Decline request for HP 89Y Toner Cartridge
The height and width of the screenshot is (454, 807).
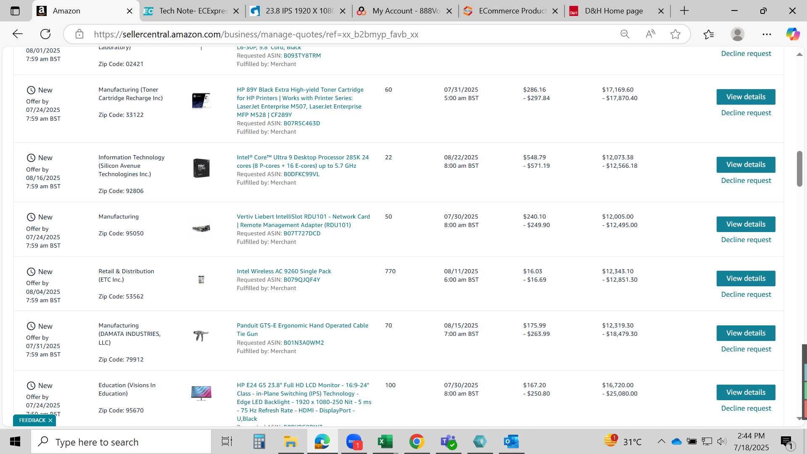pos(746,113)
